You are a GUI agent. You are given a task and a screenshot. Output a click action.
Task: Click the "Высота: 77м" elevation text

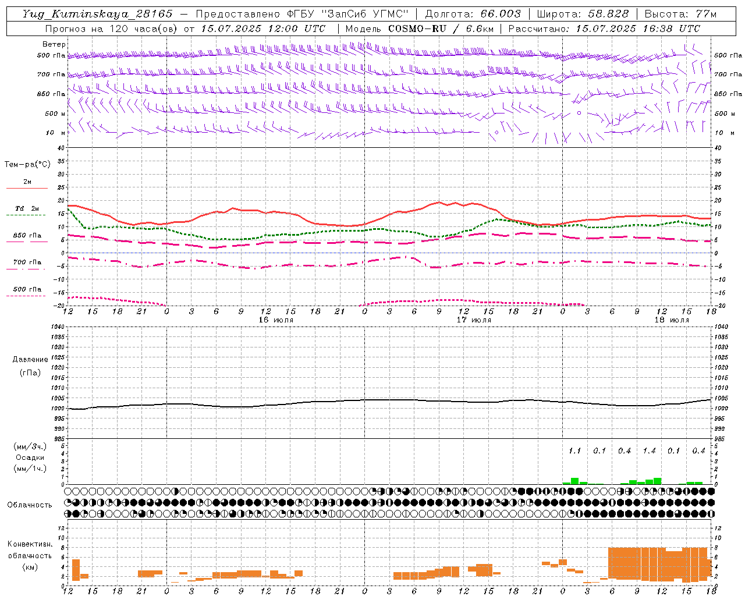[x=680, y=14]
